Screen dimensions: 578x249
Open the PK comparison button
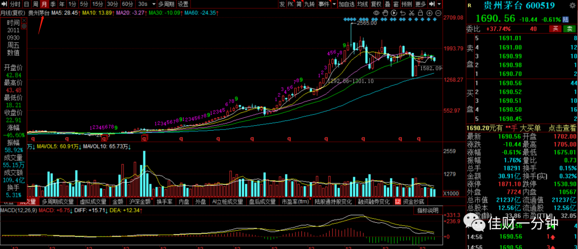click(291, 4)
